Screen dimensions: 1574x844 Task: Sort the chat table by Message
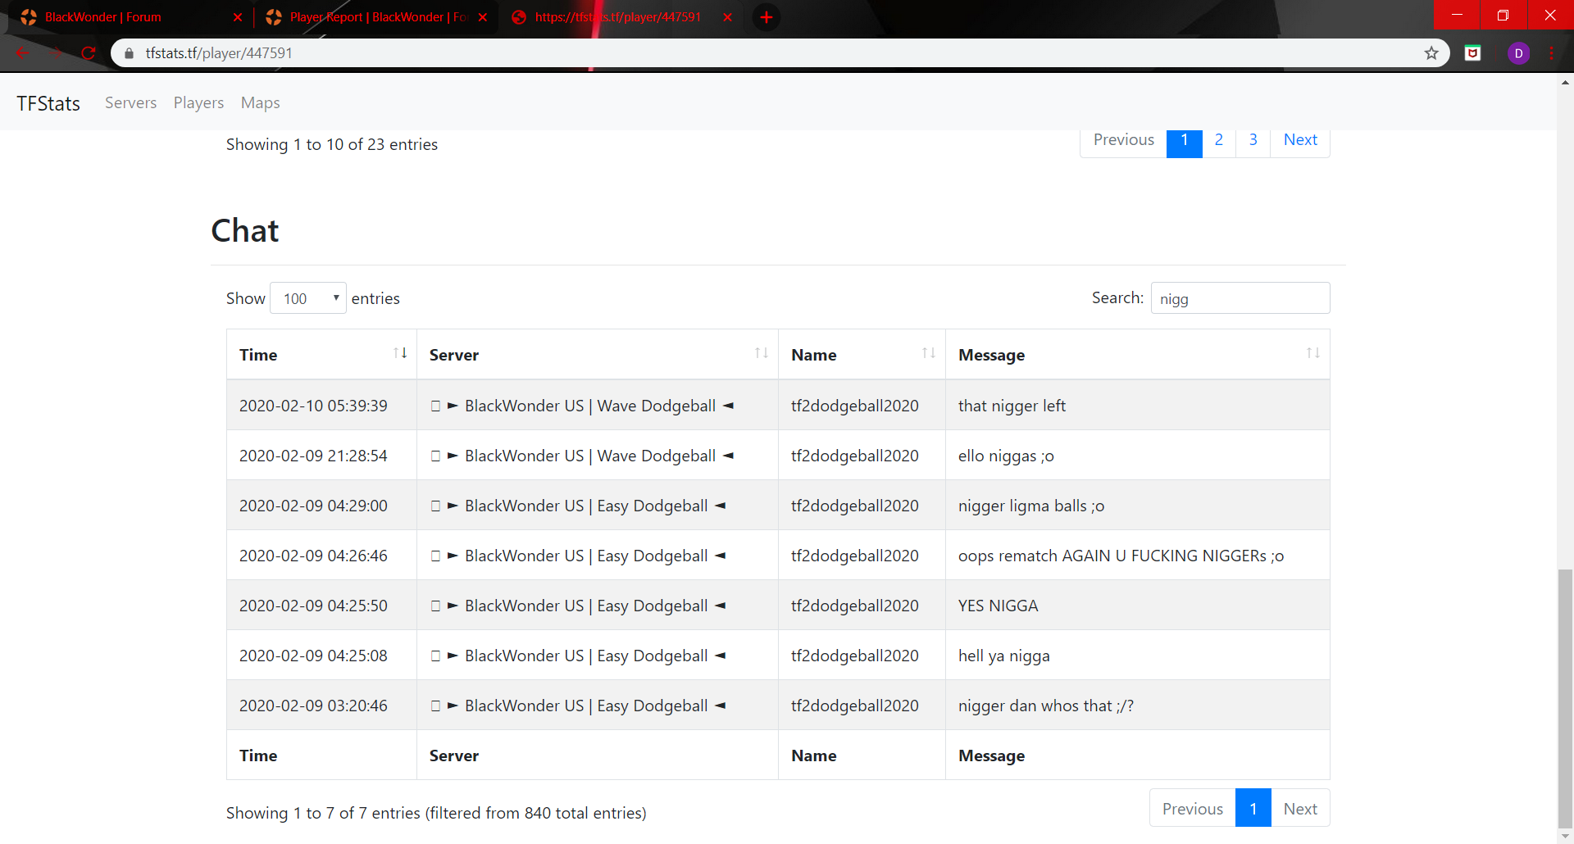pyautogui.click(x=1138, y=355)
